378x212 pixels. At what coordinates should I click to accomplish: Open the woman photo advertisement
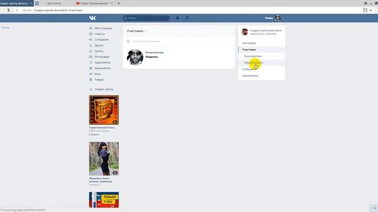[x=104, y=158]
